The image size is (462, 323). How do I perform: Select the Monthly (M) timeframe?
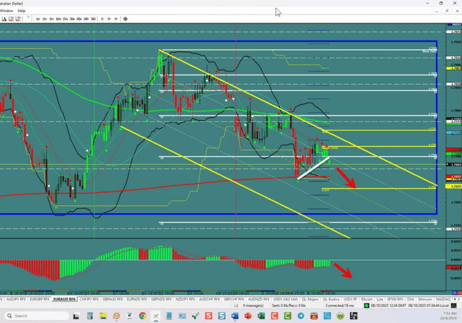click(x=115, y=19)
